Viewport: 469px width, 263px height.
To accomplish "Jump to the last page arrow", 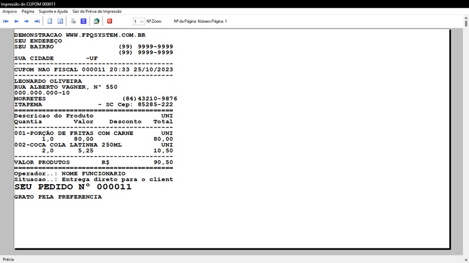I will pyautogui.click(x=37, y=21).
